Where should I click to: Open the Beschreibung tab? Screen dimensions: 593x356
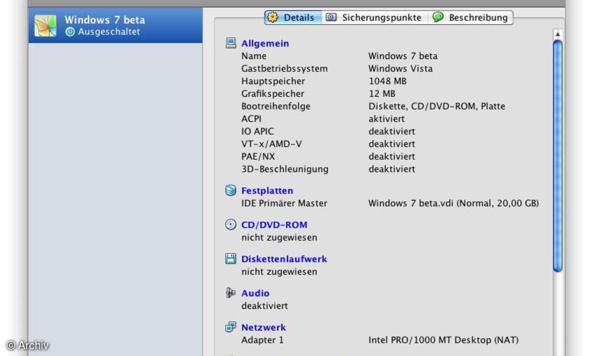point(470,17)
